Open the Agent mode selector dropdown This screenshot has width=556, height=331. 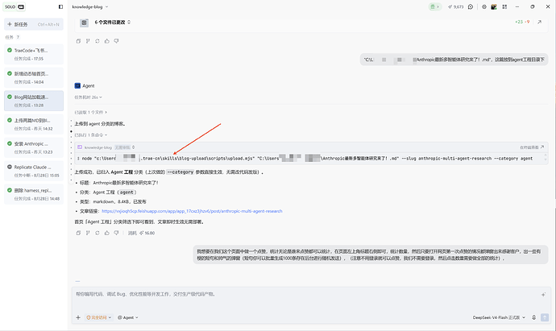coord(128,317)
